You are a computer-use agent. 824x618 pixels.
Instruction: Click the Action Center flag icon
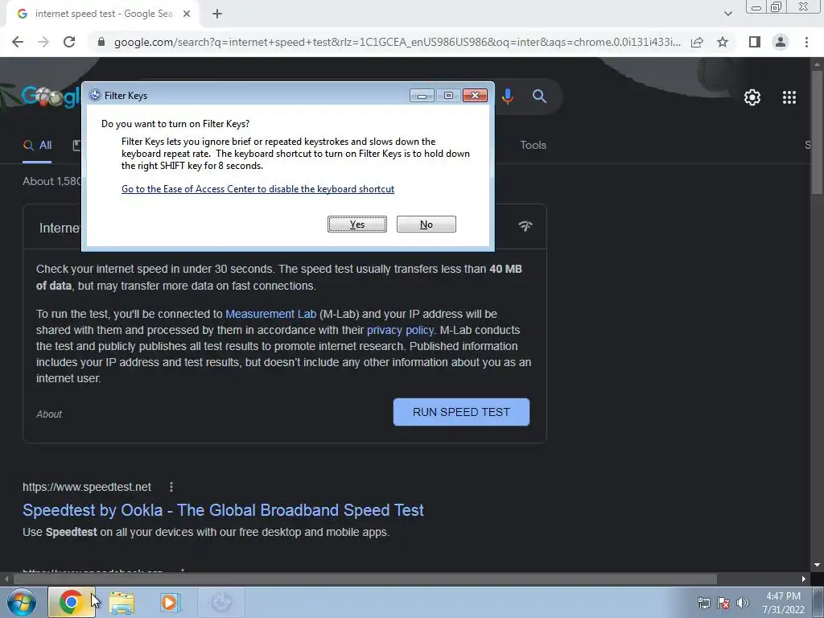coord(723,603)
